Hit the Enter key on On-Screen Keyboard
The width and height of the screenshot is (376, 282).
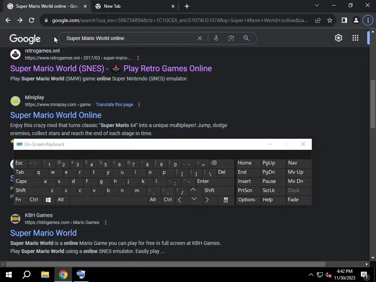[x=214, y=181]
